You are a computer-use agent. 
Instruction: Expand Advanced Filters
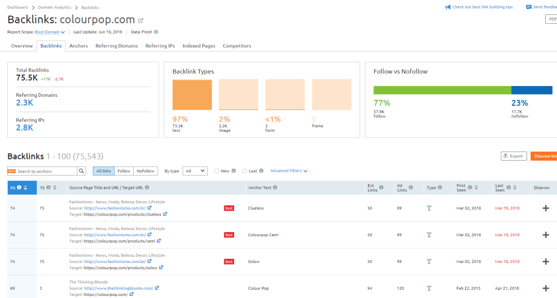289,171
